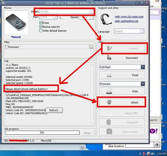Click the Write drive icon

pyautogui.click(x=109, y=91)
